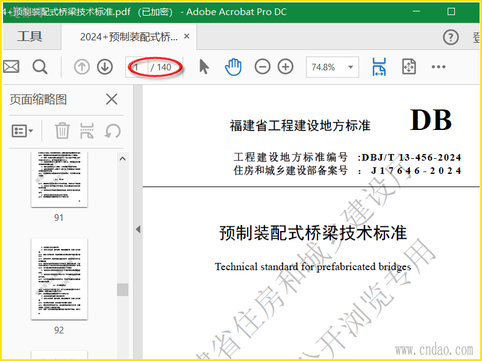Maximize the Acrobat window
This screenshot has height=361, width=482.
(x=451, y=11)
